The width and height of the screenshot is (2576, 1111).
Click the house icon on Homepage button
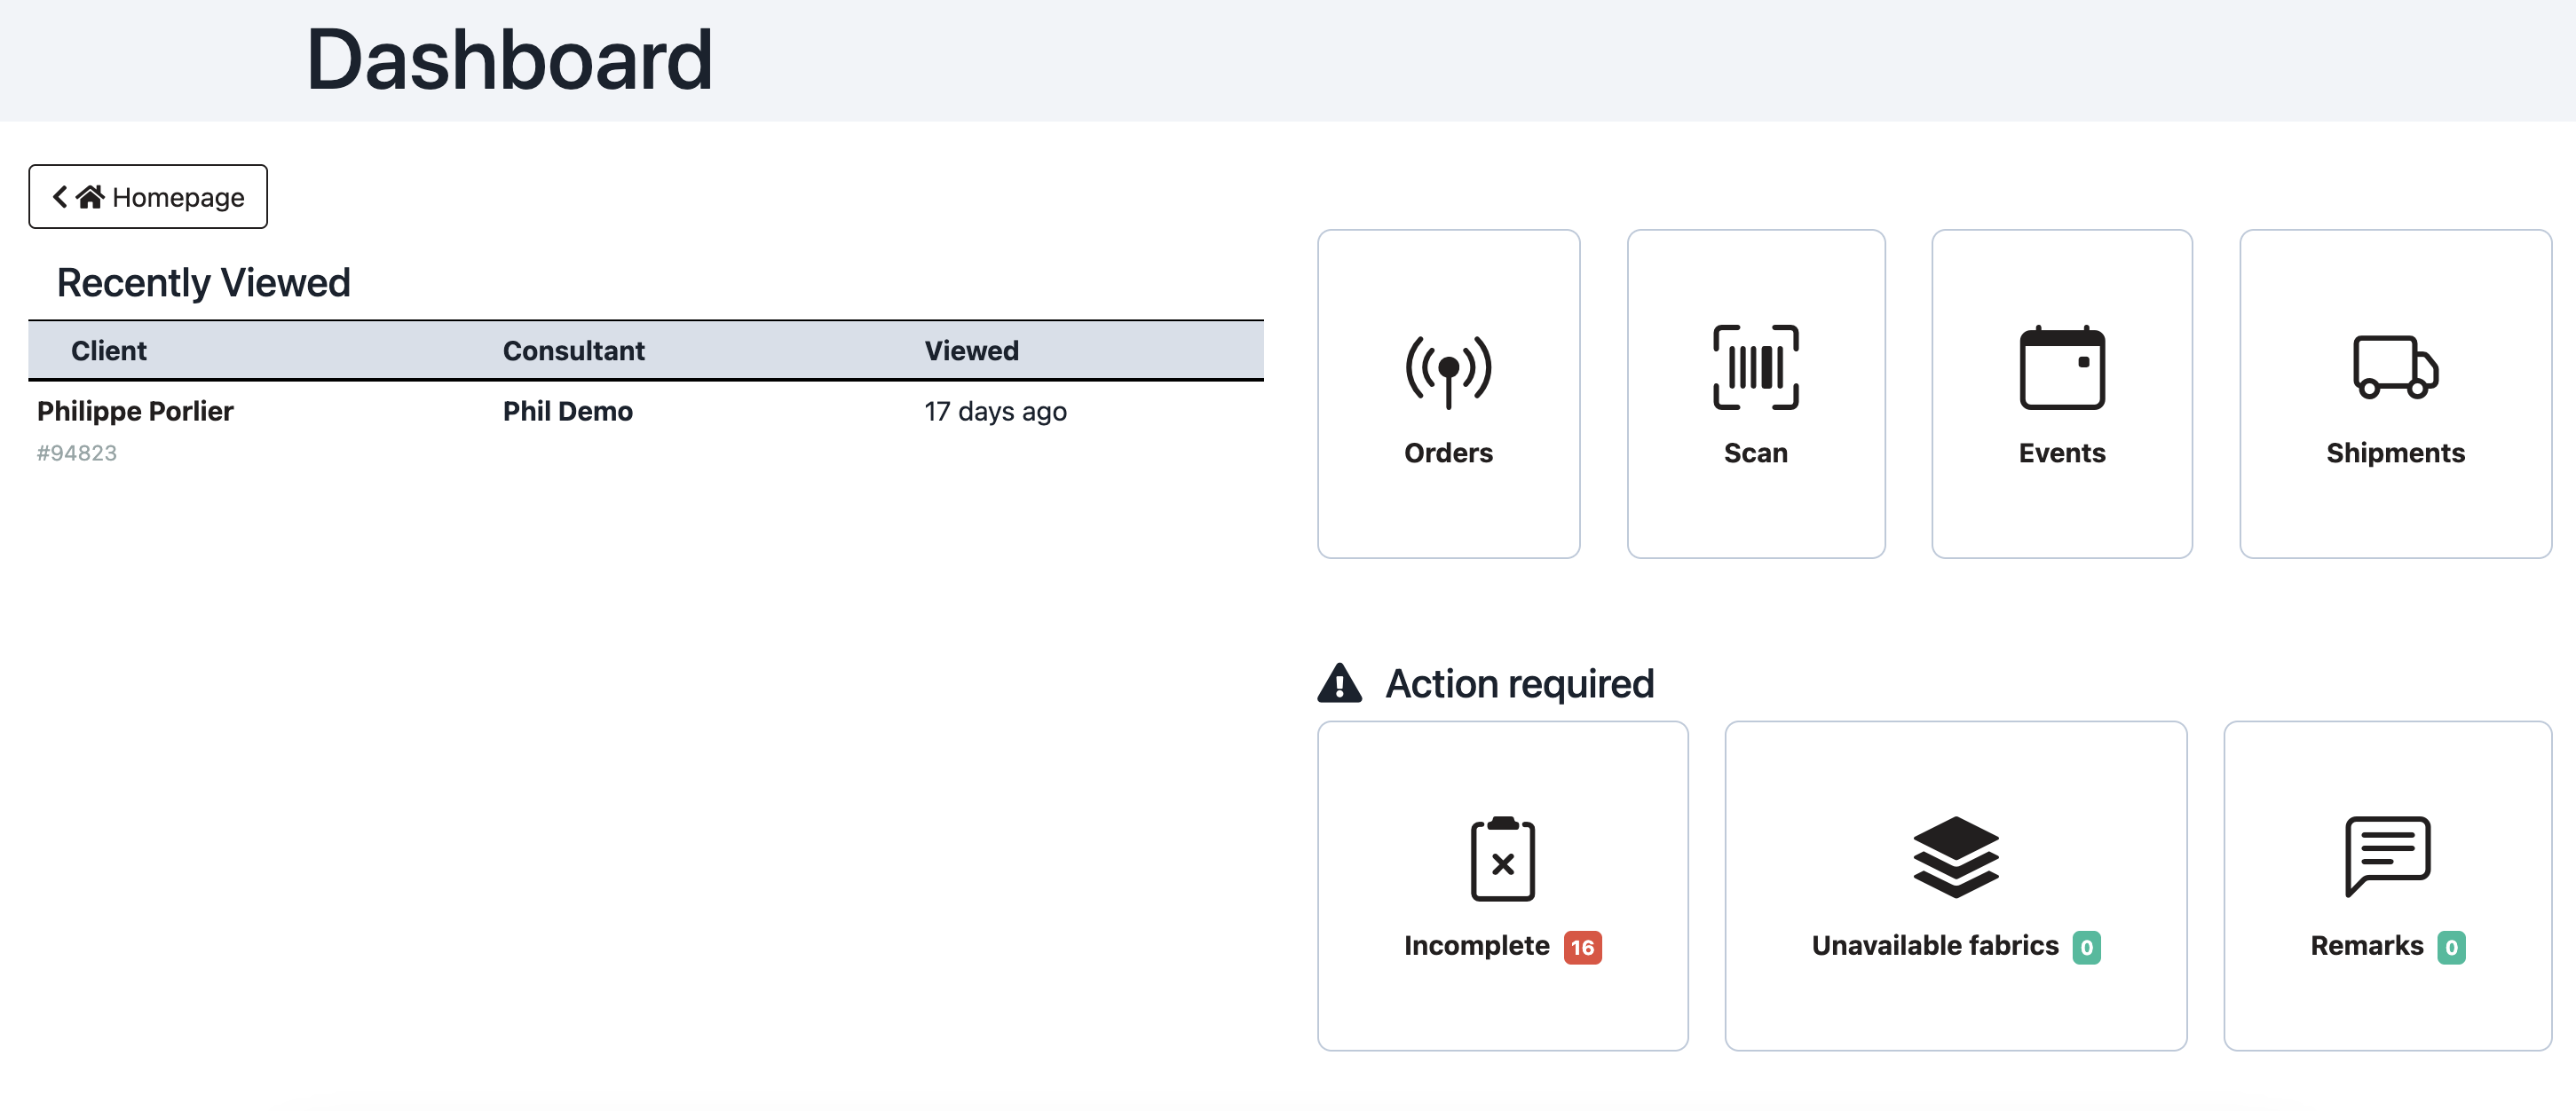90,197
